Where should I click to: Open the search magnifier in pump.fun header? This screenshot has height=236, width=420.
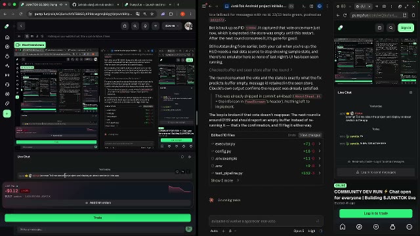pyautogui.click(x=135, y=26)
